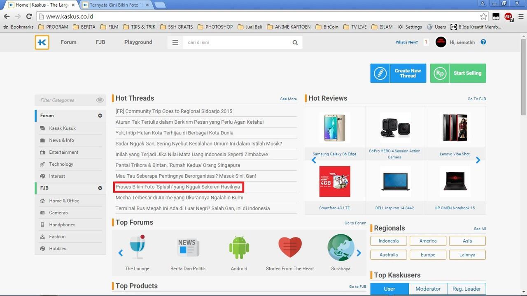This screenshot has height=296, width=527.
Task: Click See More in Hot Threads
Action: click(289, 99)
